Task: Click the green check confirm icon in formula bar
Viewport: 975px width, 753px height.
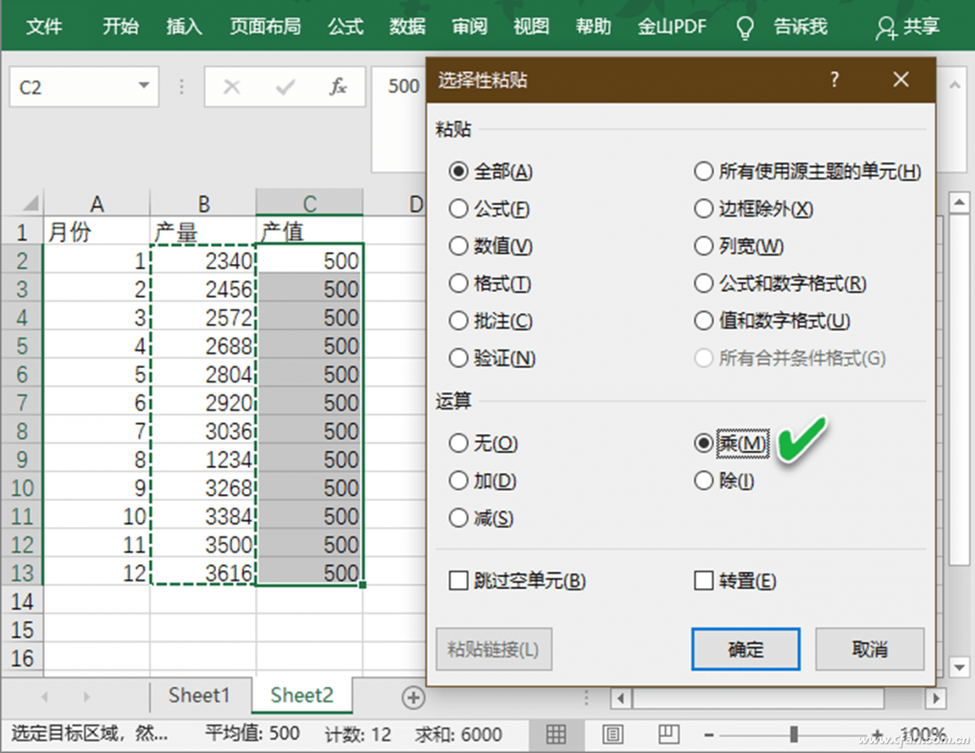Action: 284,86
